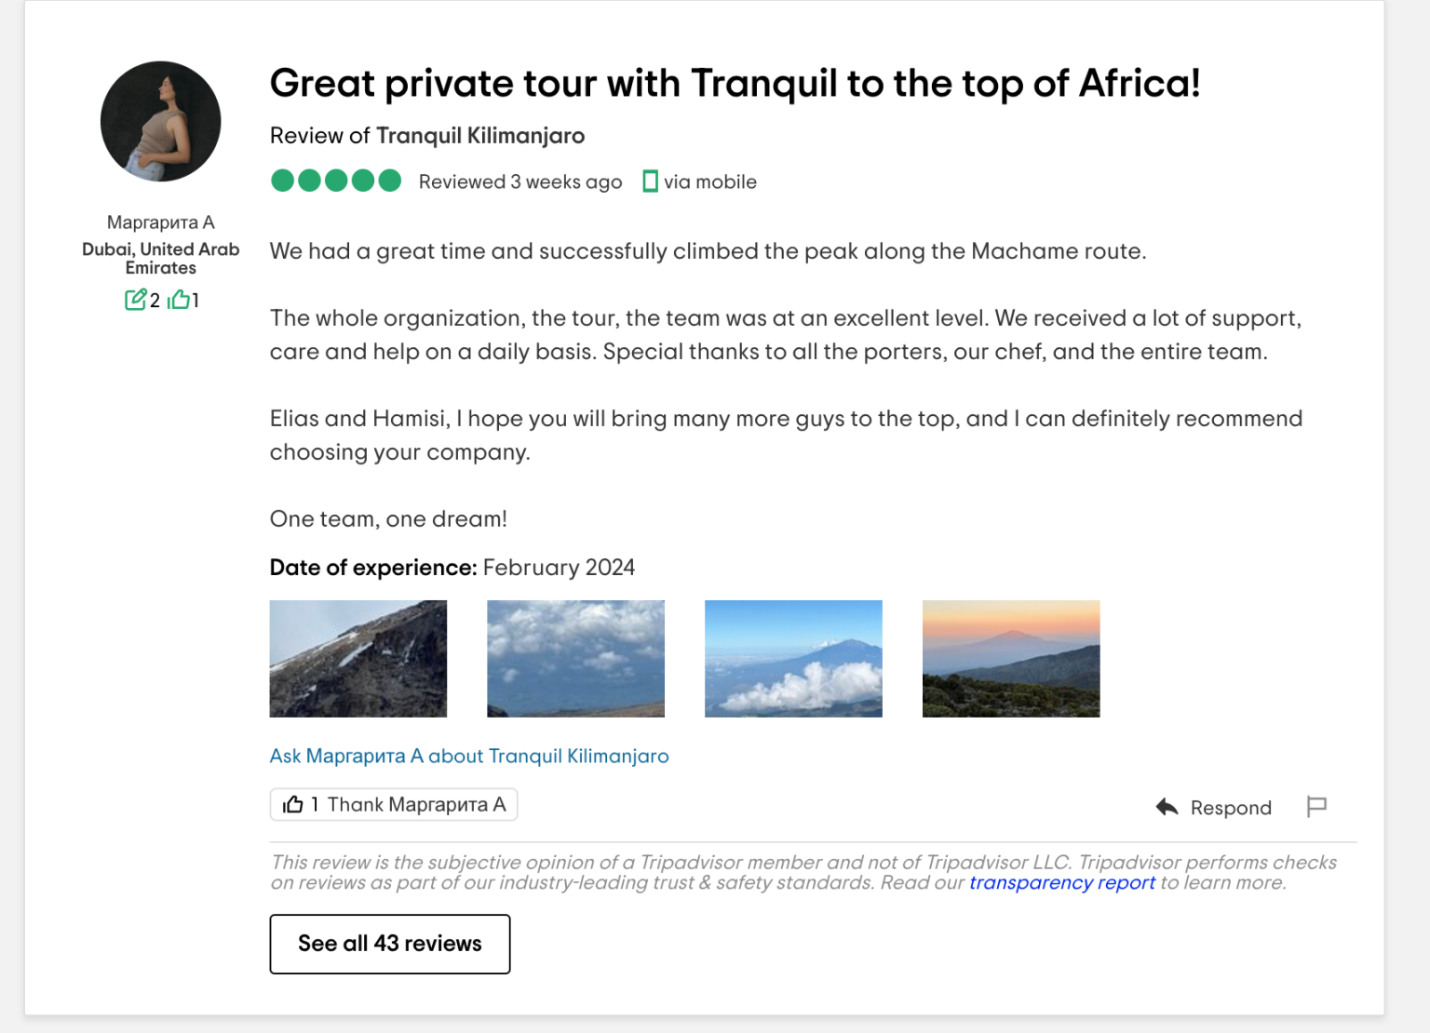
Task: View the second photo with clouds over ridge
Action: [575, 658]
